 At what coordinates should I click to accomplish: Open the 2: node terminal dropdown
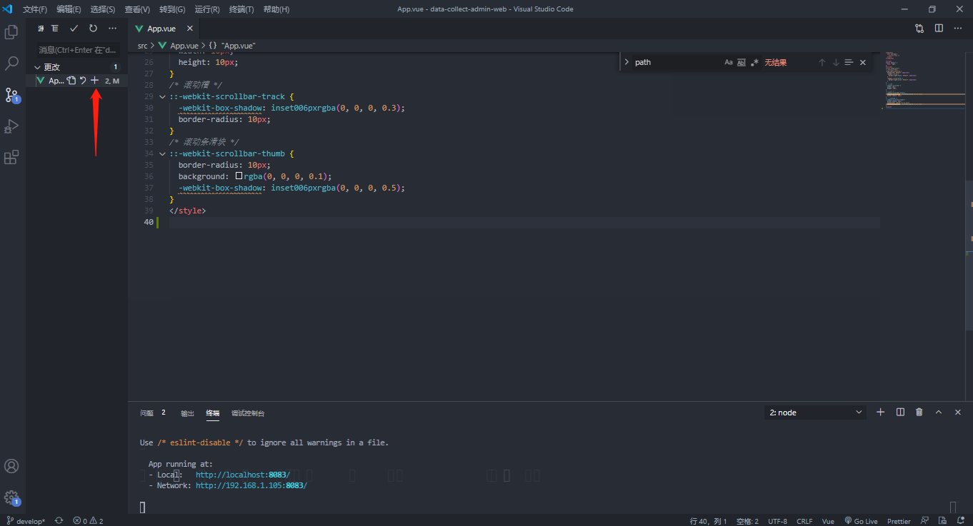[x=816, y=413]
